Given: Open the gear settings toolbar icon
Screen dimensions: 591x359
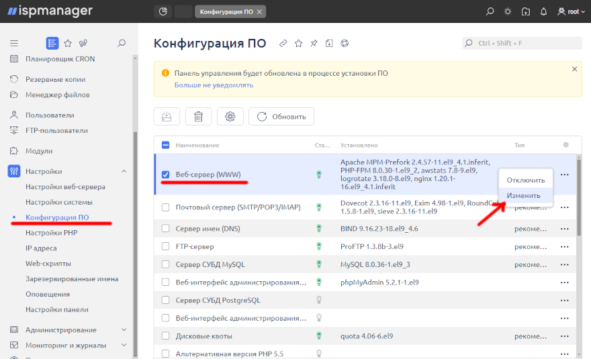Looking at the screenshot, I should coord(230,116).
